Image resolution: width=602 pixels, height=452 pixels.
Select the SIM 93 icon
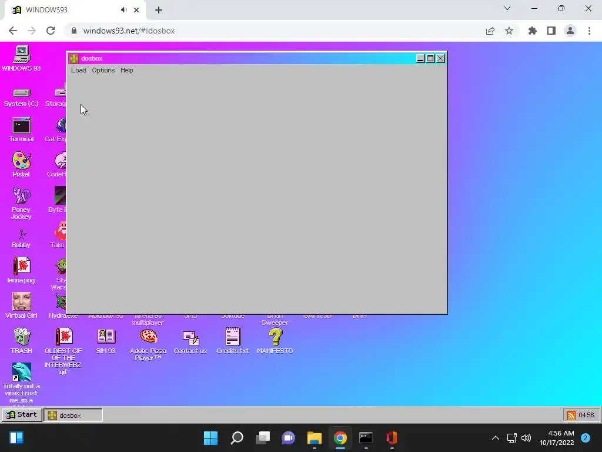(106, 341)
